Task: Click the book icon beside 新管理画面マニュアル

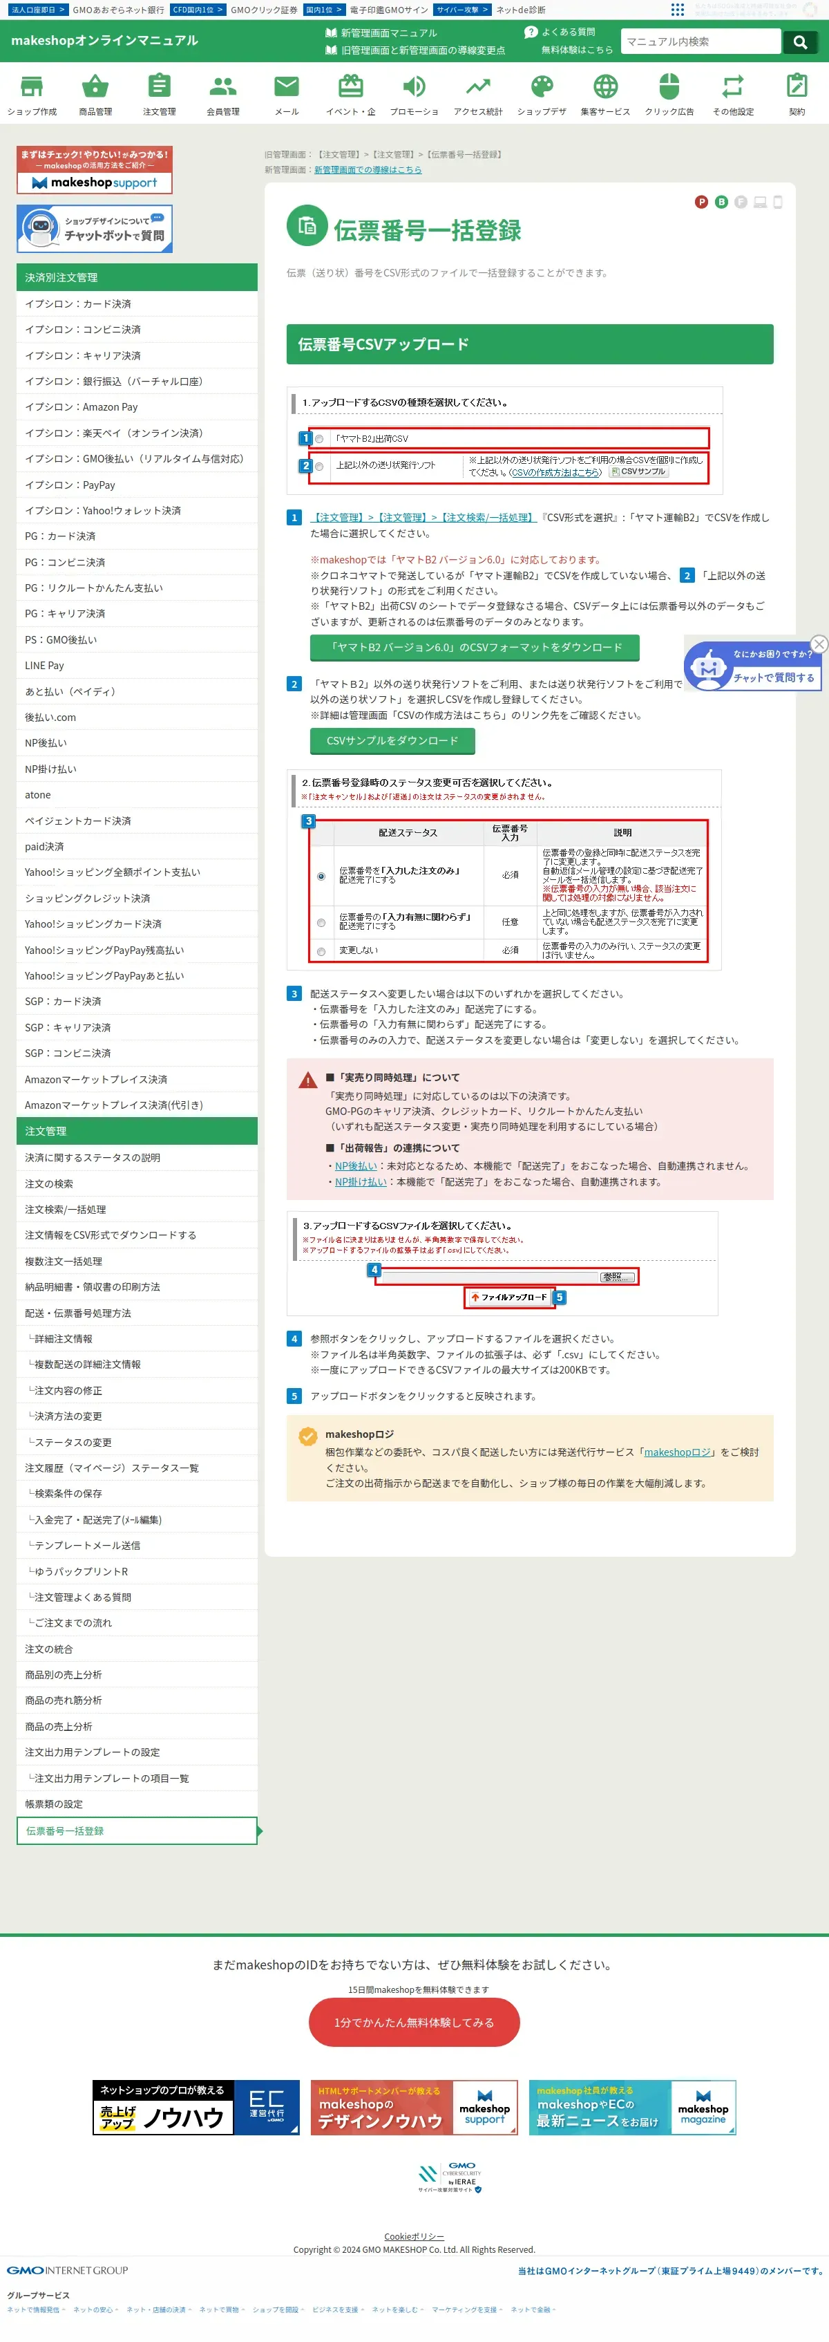Action: (331, 32)
